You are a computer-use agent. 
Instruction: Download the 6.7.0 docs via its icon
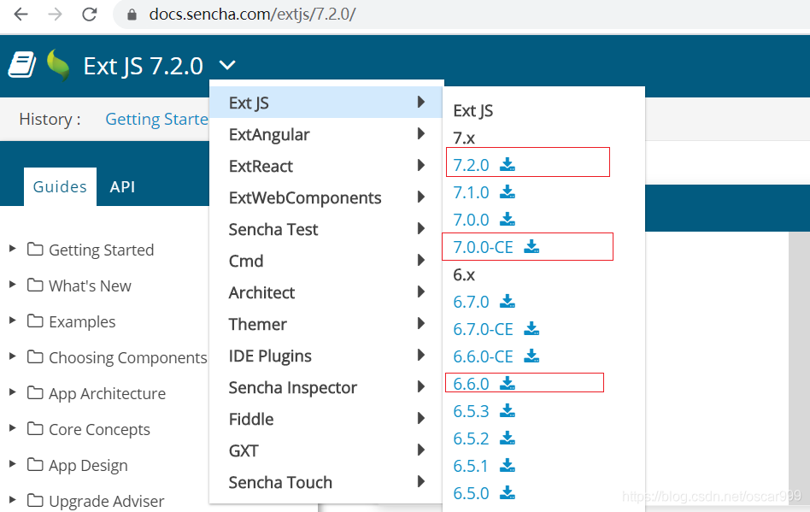click(x=508, y=301)
